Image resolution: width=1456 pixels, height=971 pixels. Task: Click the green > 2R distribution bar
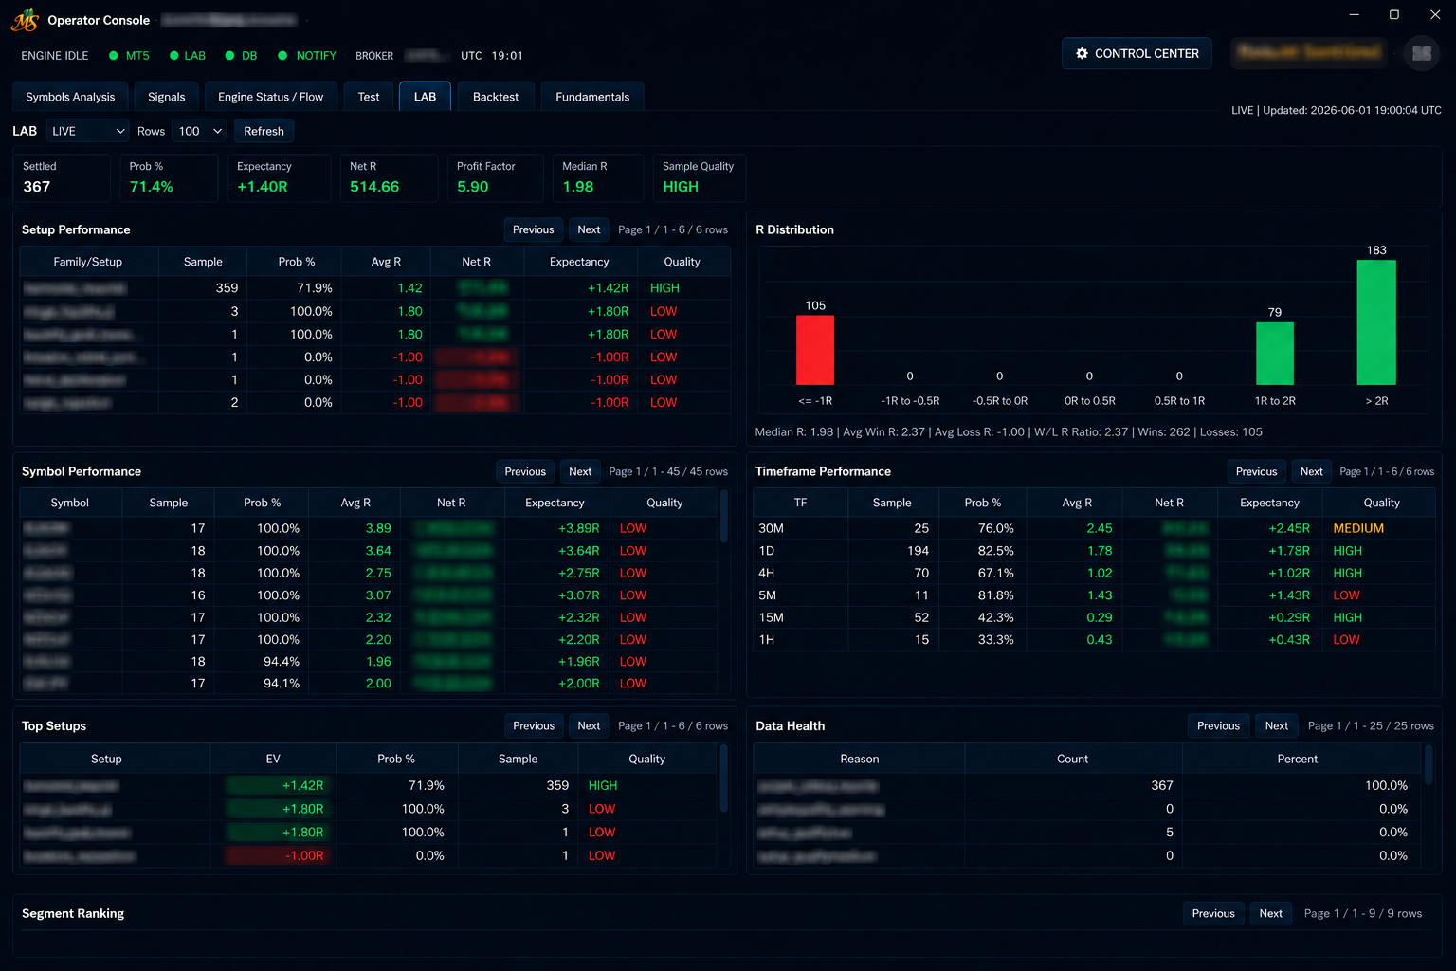pyautogui.click(x=1376, y=322)
